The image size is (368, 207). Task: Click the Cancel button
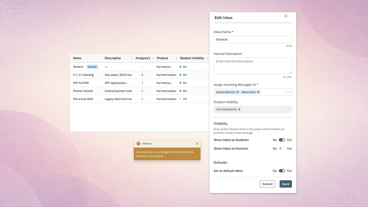pyautogui.click(x=267, y=184)
